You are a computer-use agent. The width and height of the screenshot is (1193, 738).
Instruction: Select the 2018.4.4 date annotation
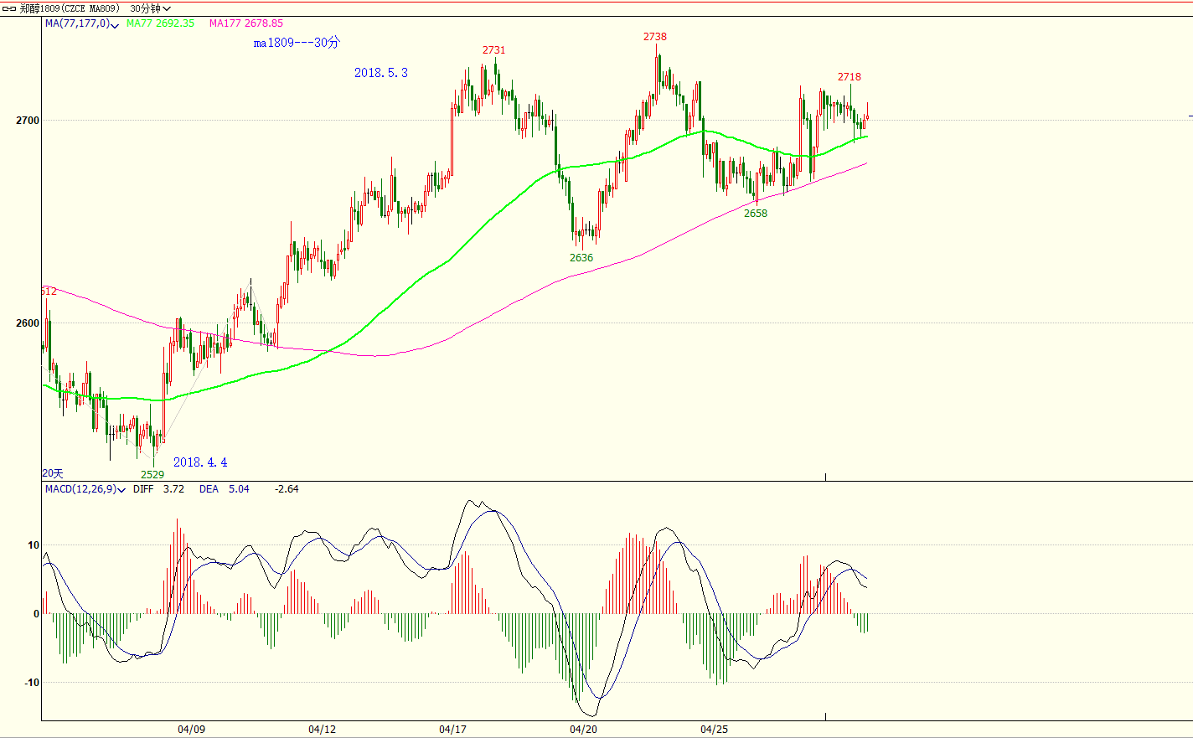pos(200,462)
